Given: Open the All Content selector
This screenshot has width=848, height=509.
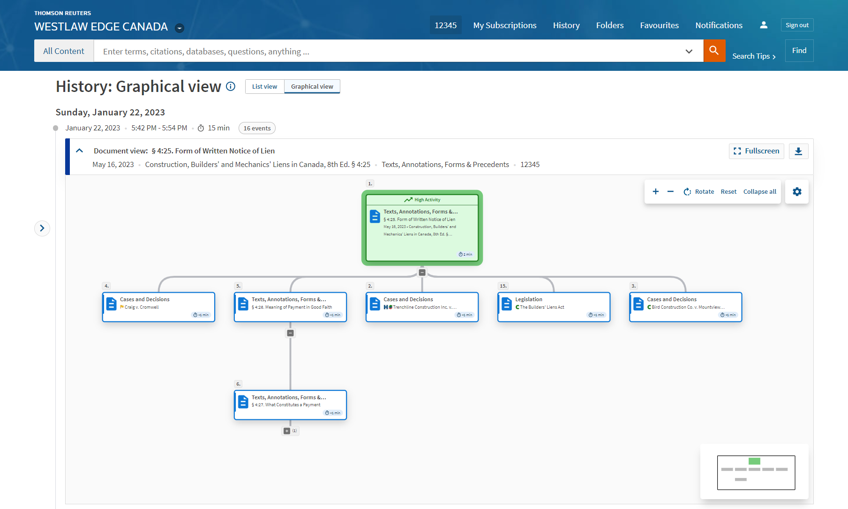Looking at the screenshot, I should pos(64,51).
